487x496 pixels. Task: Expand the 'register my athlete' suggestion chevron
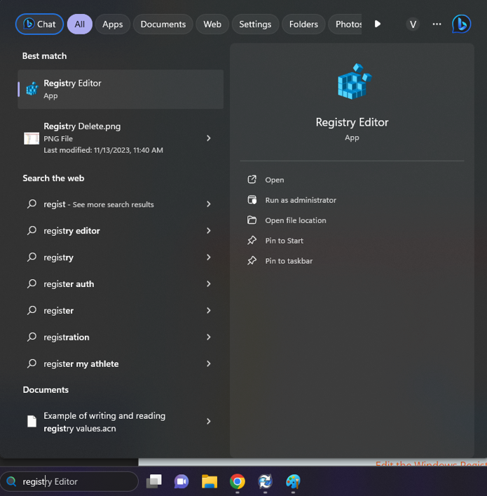(x=208, y=363)
